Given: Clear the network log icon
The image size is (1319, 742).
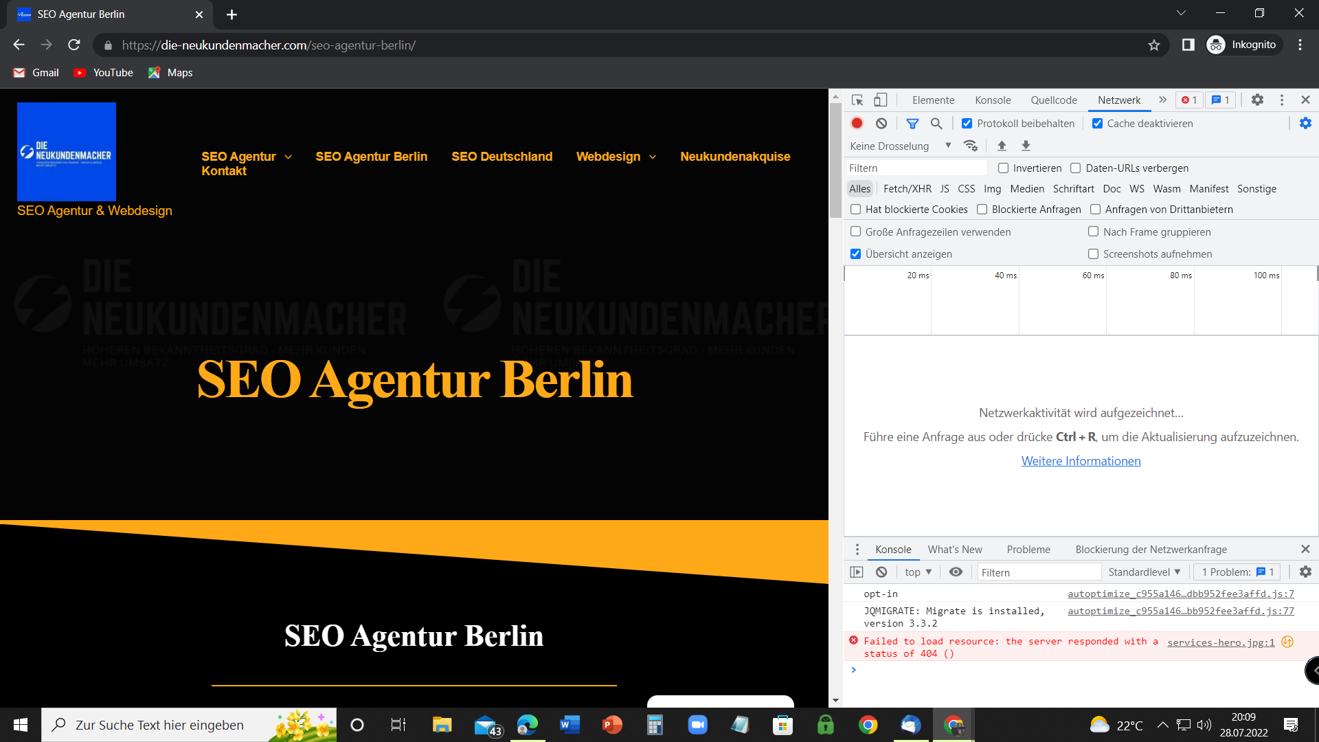Looking at the screenshot, I should point(881,124).
